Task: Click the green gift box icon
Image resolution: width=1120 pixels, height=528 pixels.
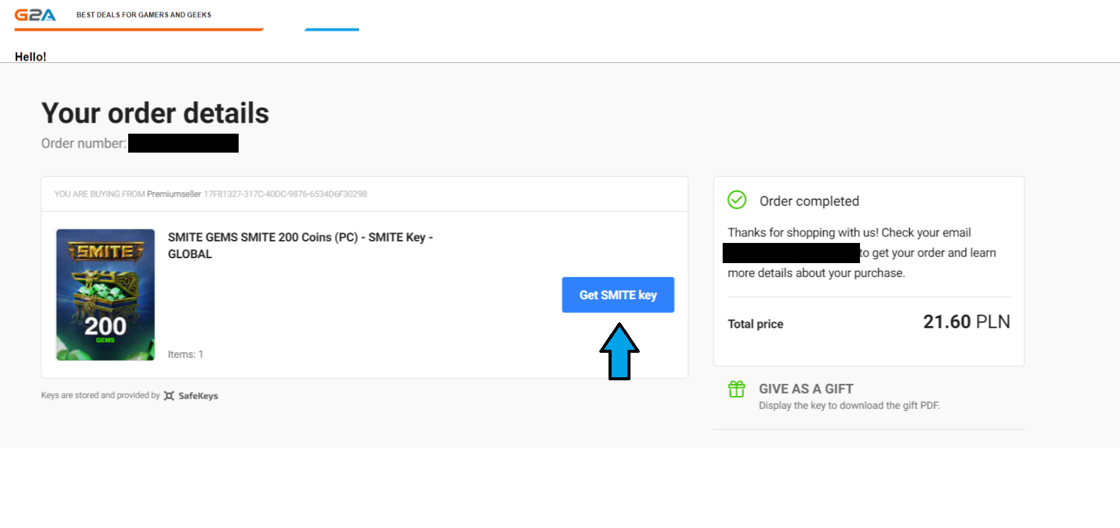Action: [x=737, y=389]
